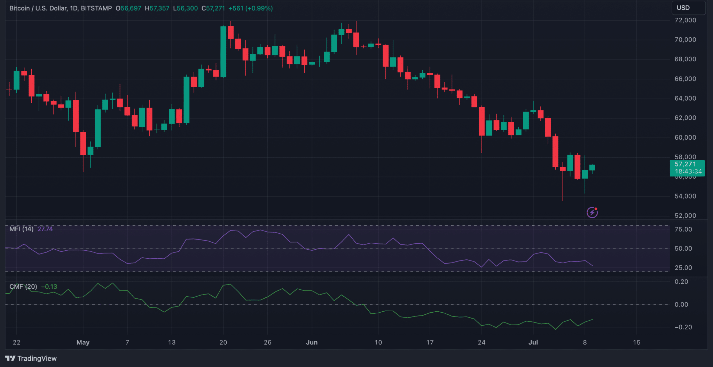Open the USD currency selector
Viewport: 713px width, 367px height.
[x=688, y=8]
